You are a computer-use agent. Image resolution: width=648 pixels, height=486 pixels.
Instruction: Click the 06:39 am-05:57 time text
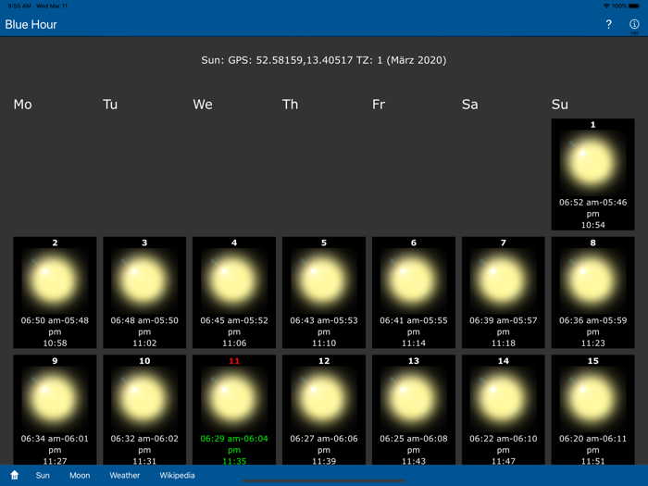tap(503, 320)
